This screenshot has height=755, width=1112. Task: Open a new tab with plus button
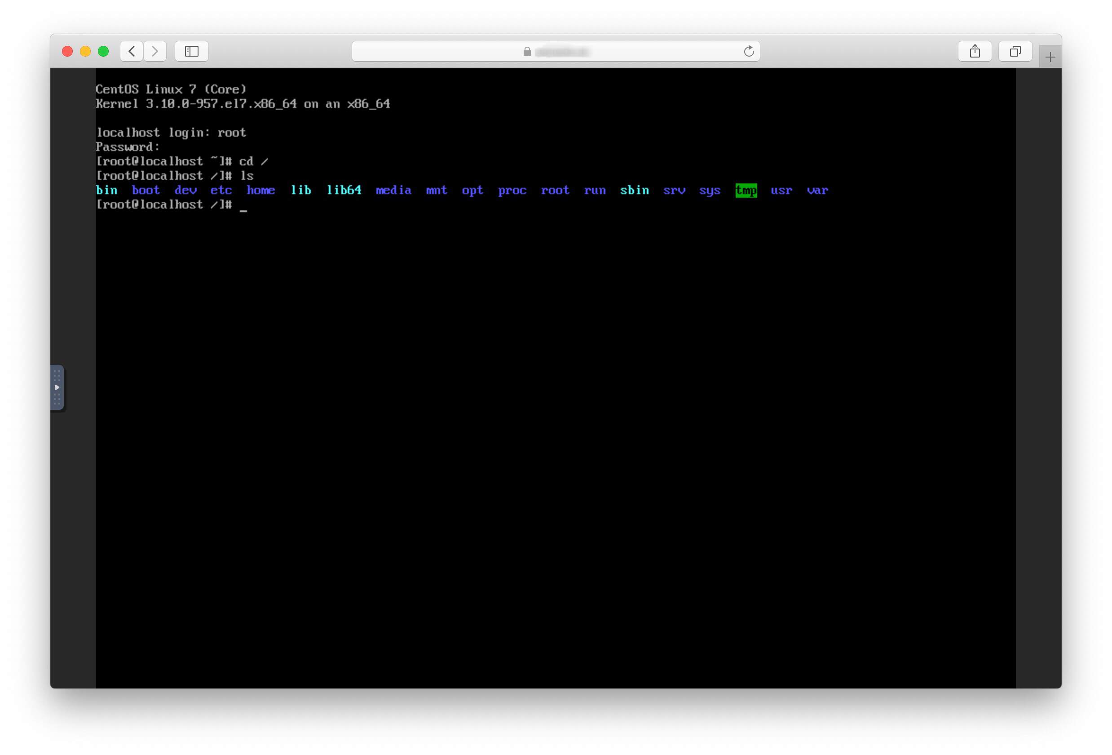1050,58
